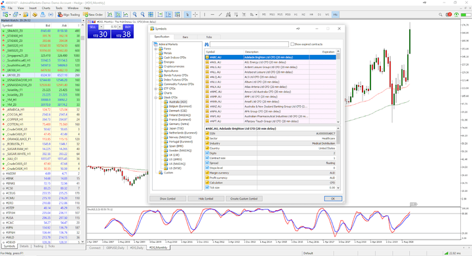Click OK in the Symbols dialog

pos(333,198)
